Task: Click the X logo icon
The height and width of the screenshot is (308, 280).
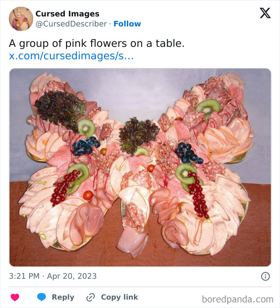Action: click(x=265, y=13)
